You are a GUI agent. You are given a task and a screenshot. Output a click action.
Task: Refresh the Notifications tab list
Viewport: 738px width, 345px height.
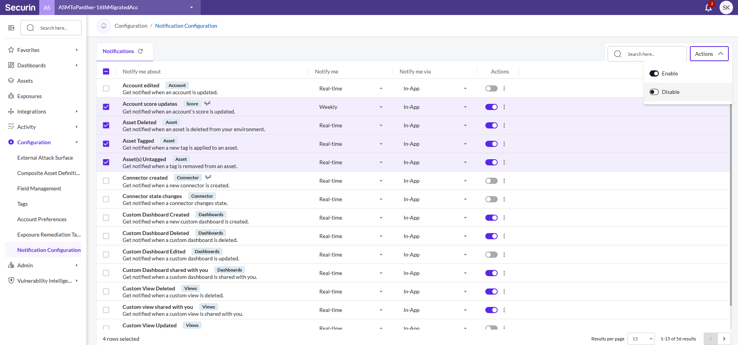pyautogui.click(x=140, y=51)
